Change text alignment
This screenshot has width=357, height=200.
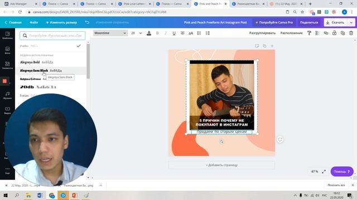coord(182,33)
